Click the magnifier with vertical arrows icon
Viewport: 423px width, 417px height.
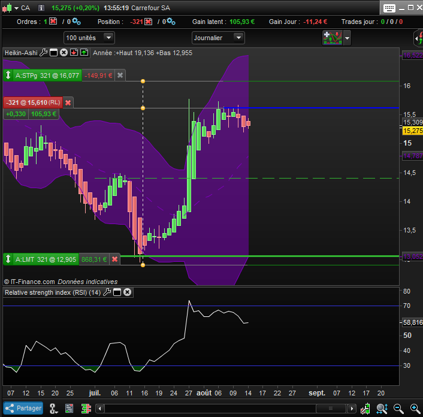382,408
